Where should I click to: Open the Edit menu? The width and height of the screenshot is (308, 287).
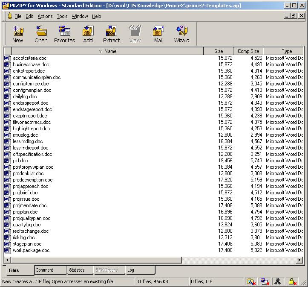(x=29, y=16)
